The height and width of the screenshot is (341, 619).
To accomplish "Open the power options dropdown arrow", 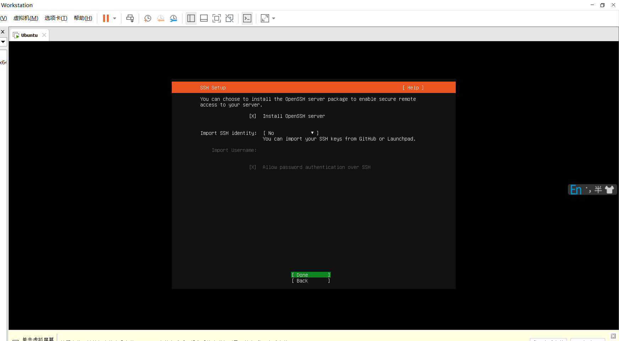I will tap(115, 18).
